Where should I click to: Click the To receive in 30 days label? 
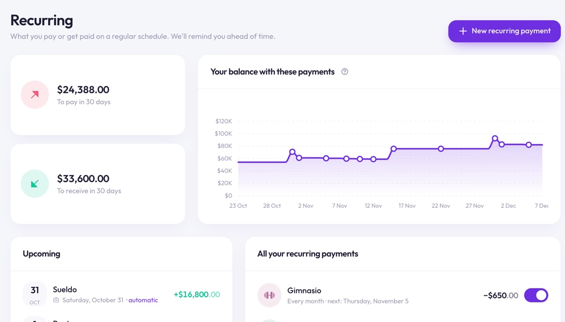click(x=89, y=191)
